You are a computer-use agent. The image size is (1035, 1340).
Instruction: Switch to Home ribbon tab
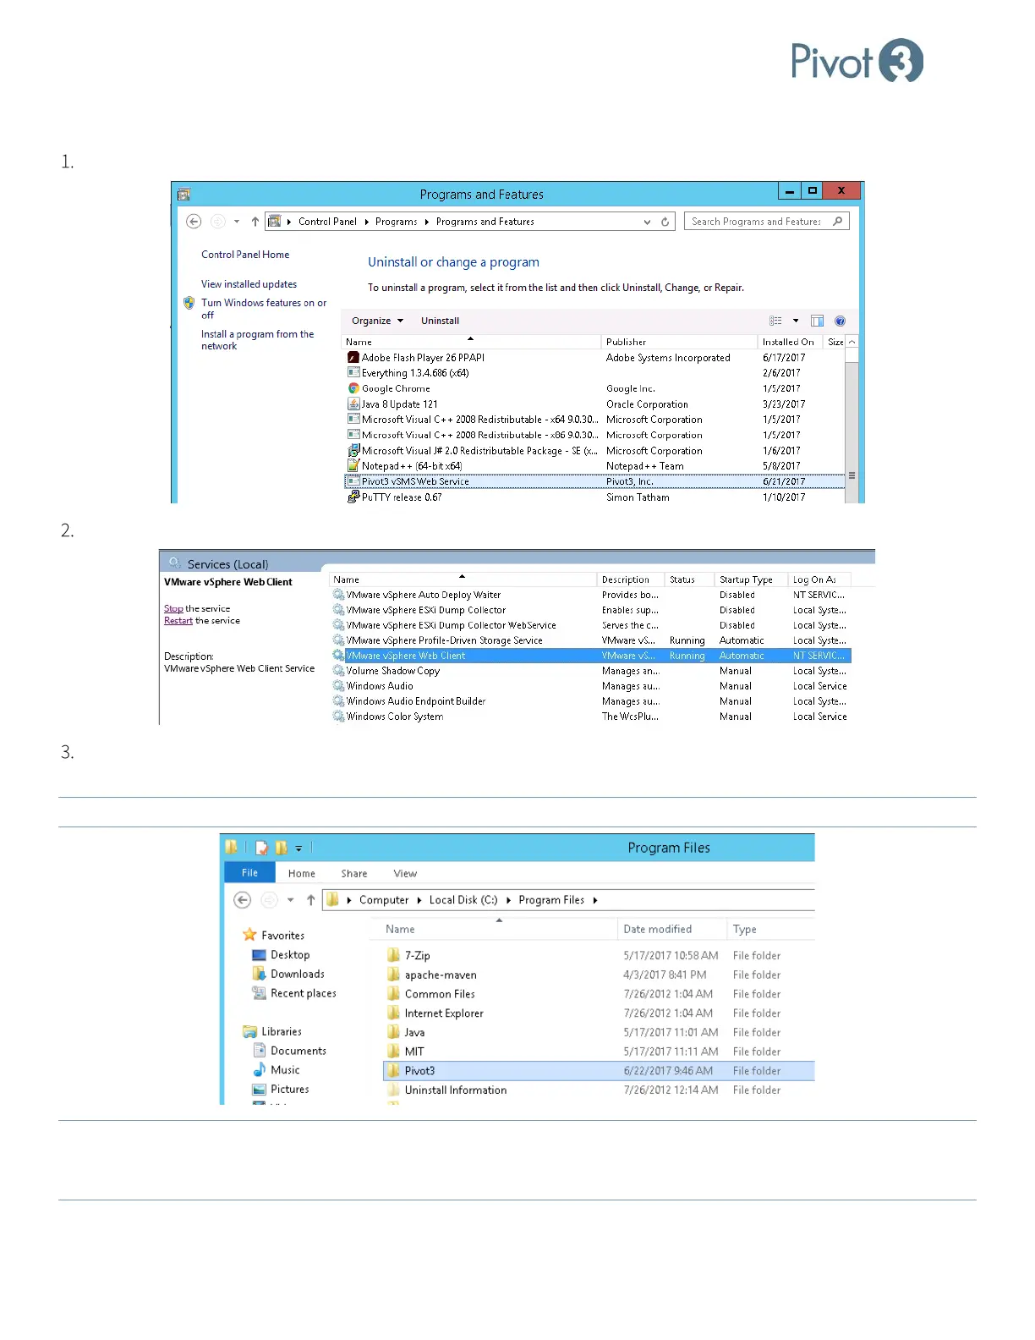(301, 874)
